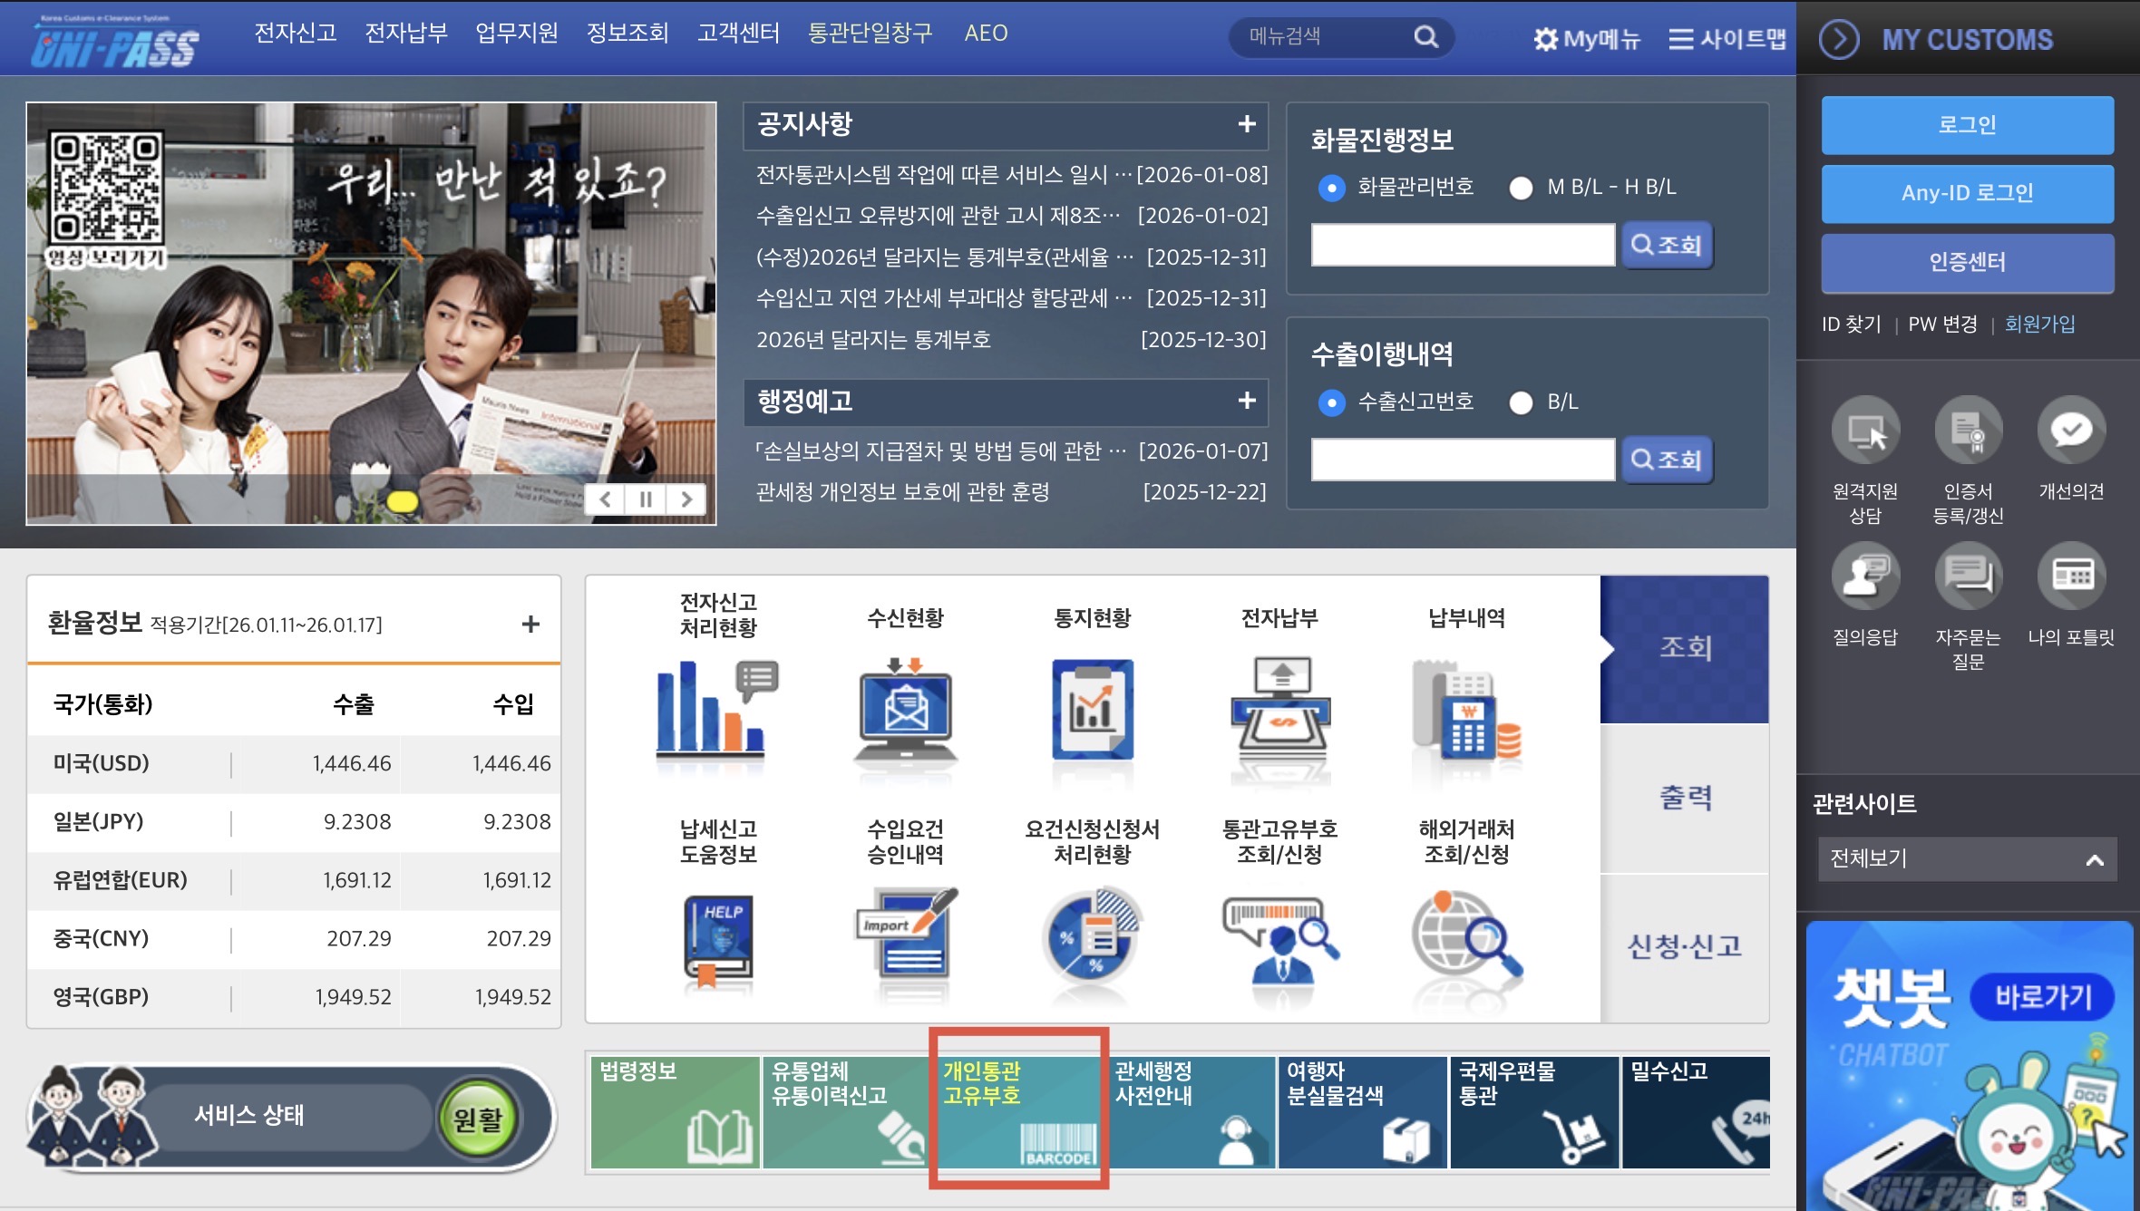
Task: Pause the banner slideshow
Action: (646, 499)
